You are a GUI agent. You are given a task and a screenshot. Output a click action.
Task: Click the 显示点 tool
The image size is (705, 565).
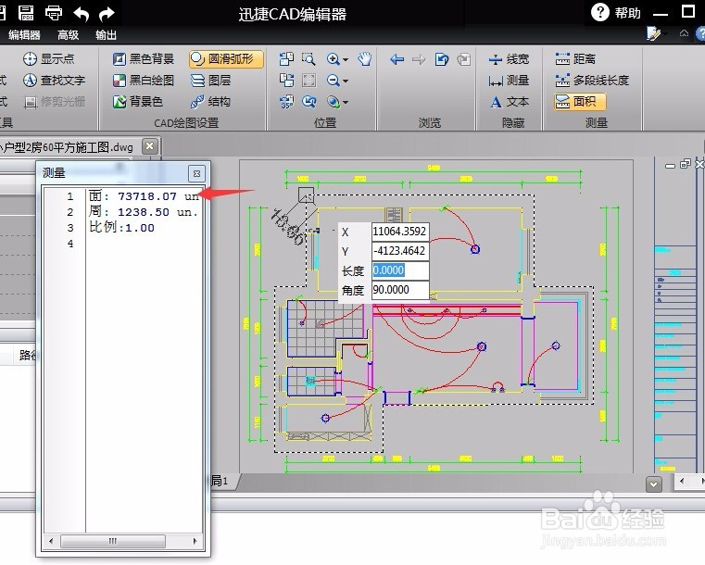[x=48, y=59]
